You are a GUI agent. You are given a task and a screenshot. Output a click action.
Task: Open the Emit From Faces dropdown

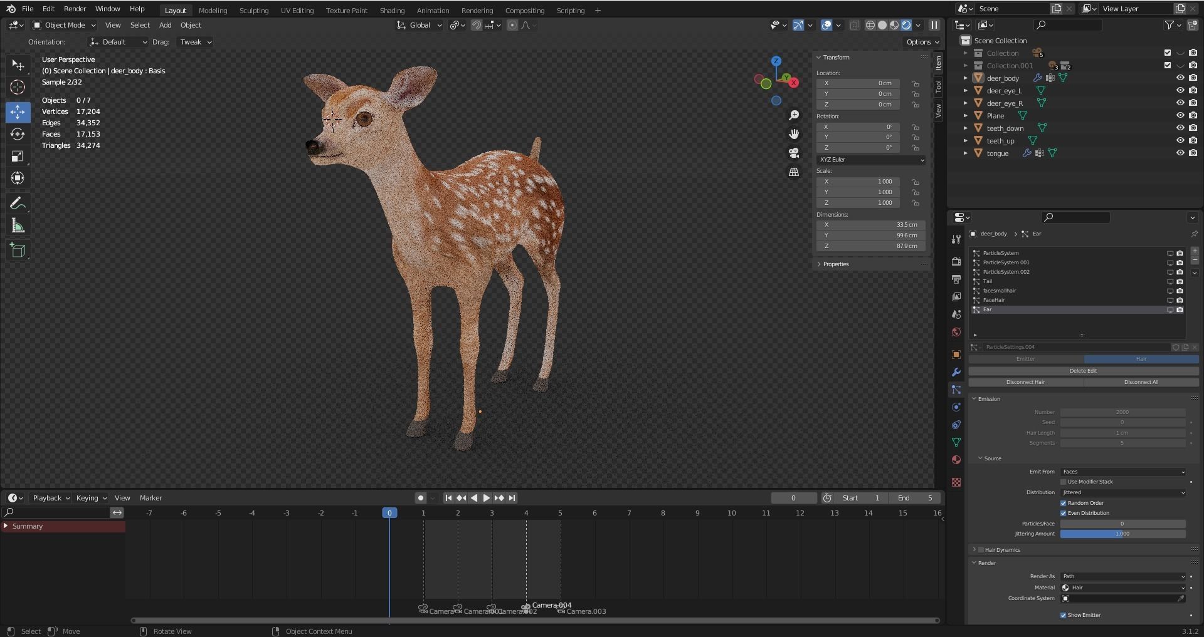click(x=1123, y=472)
